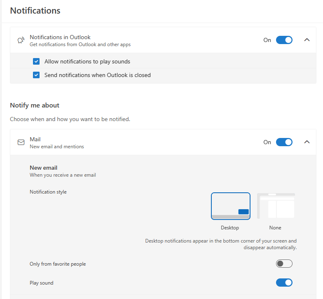Disable the Mail notifications toggle
This screenshot has height=299, width=323.
point(284,142)
